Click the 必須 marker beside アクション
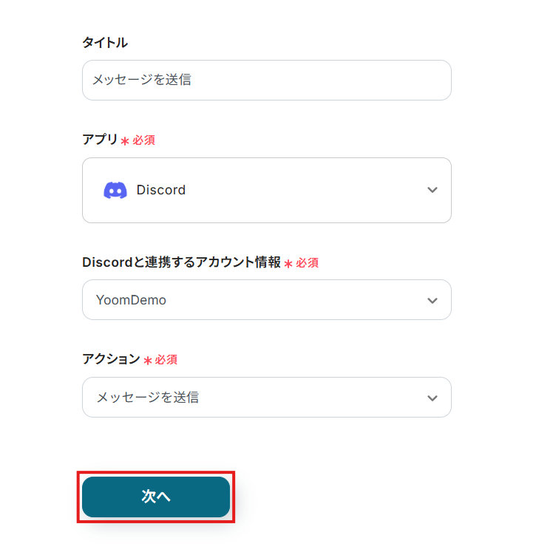The image size is (536, 555). pyautogui.click(x=166, y=360)
